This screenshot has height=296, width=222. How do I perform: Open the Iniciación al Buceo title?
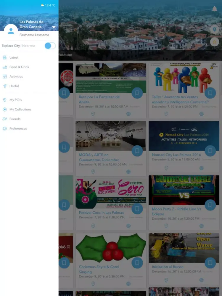tap(168, 267)
